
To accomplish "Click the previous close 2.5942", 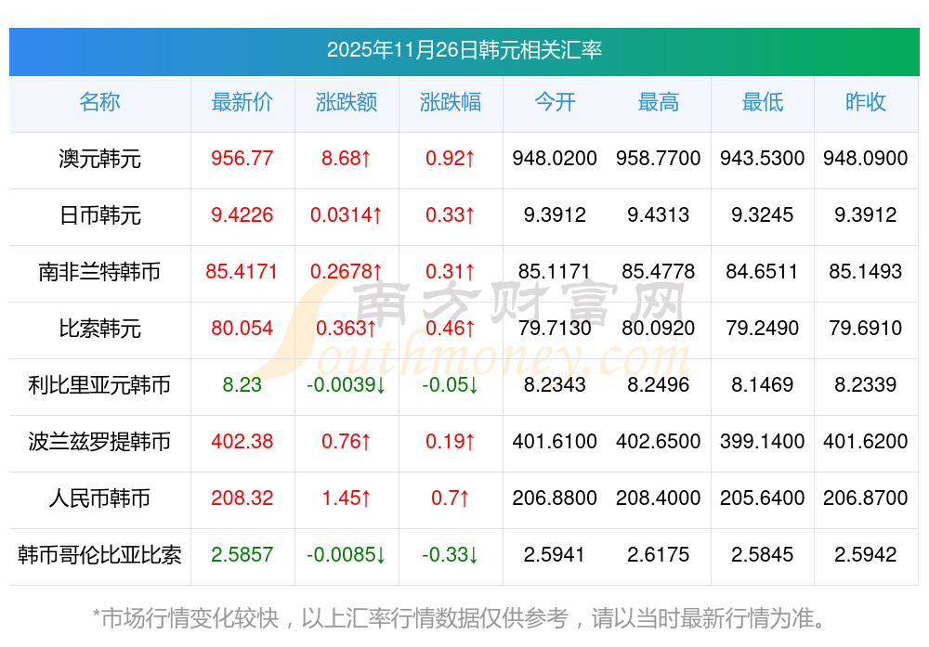I will coord(866,555).
